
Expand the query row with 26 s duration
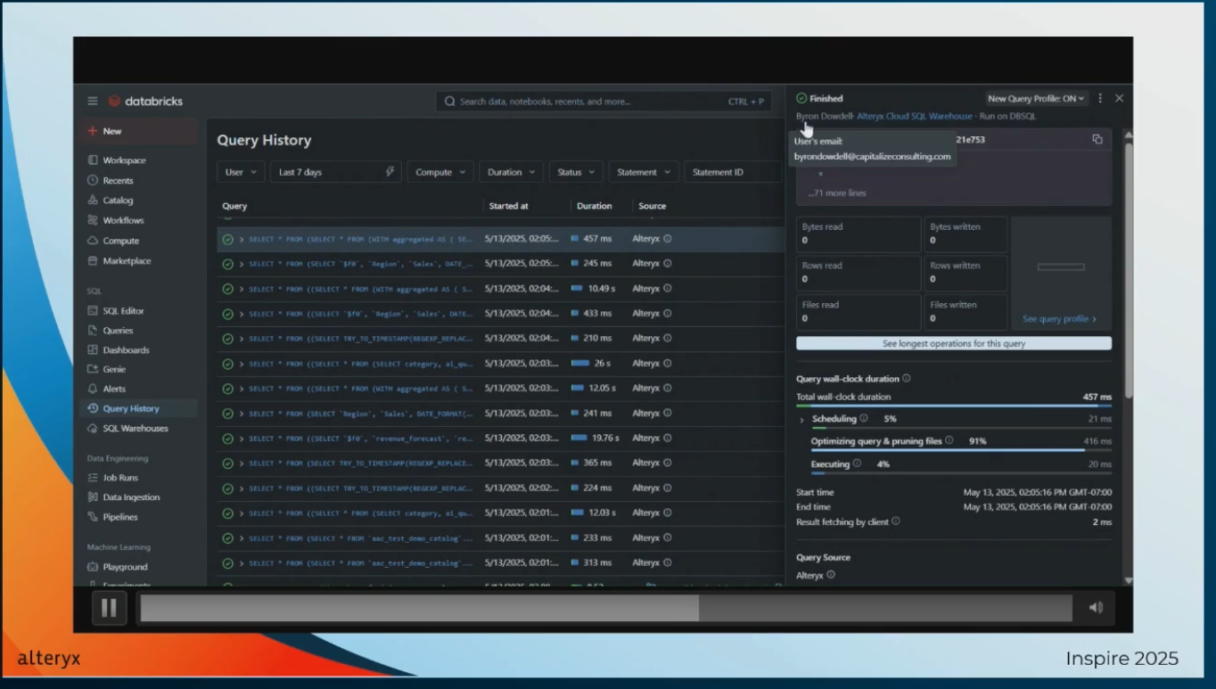(x=242, y=364)
